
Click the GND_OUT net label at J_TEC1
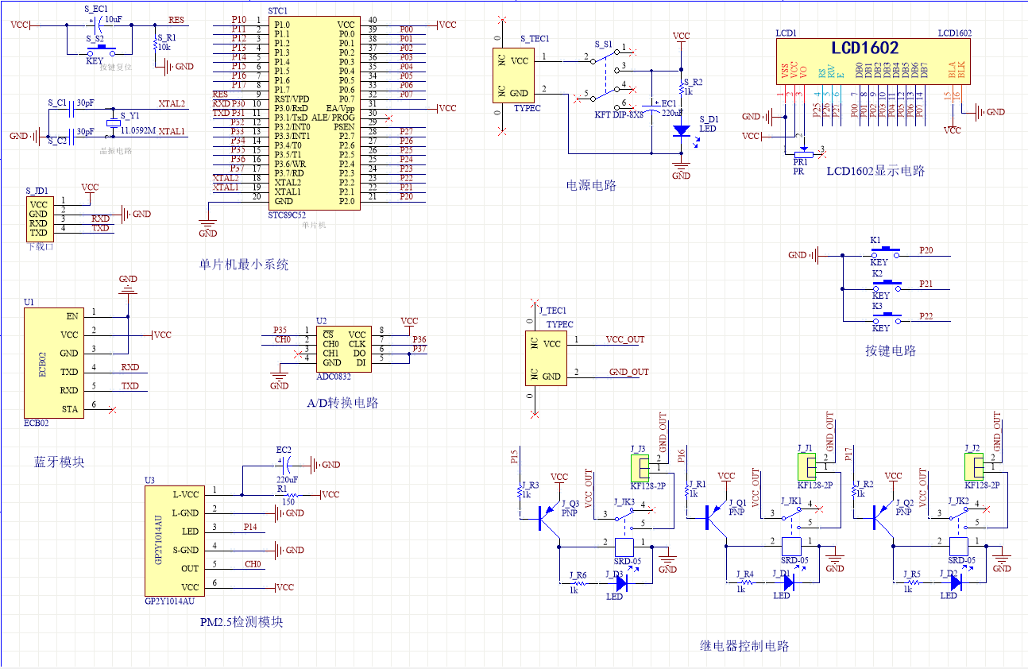[x=628, y=372]
